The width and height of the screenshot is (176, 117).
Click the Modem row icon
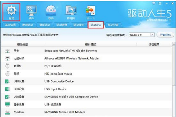[7, 112]
